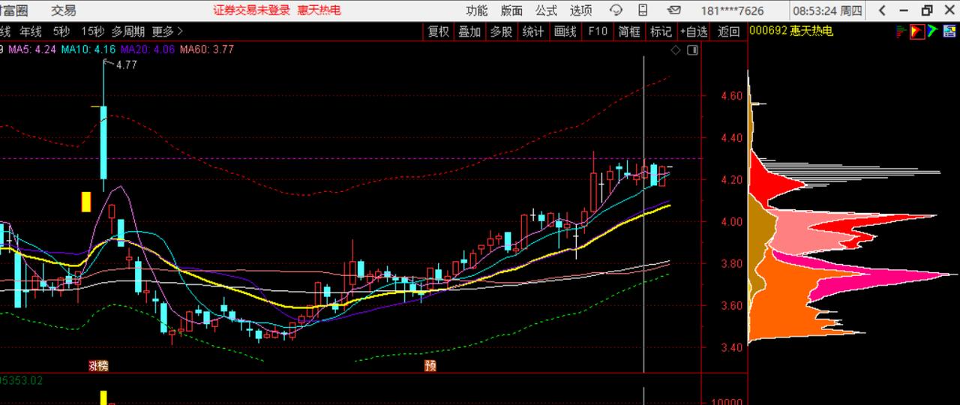Click the 证券交易未登录 login notice
This screenshot has height=405, width=960.
coord(251,10)
